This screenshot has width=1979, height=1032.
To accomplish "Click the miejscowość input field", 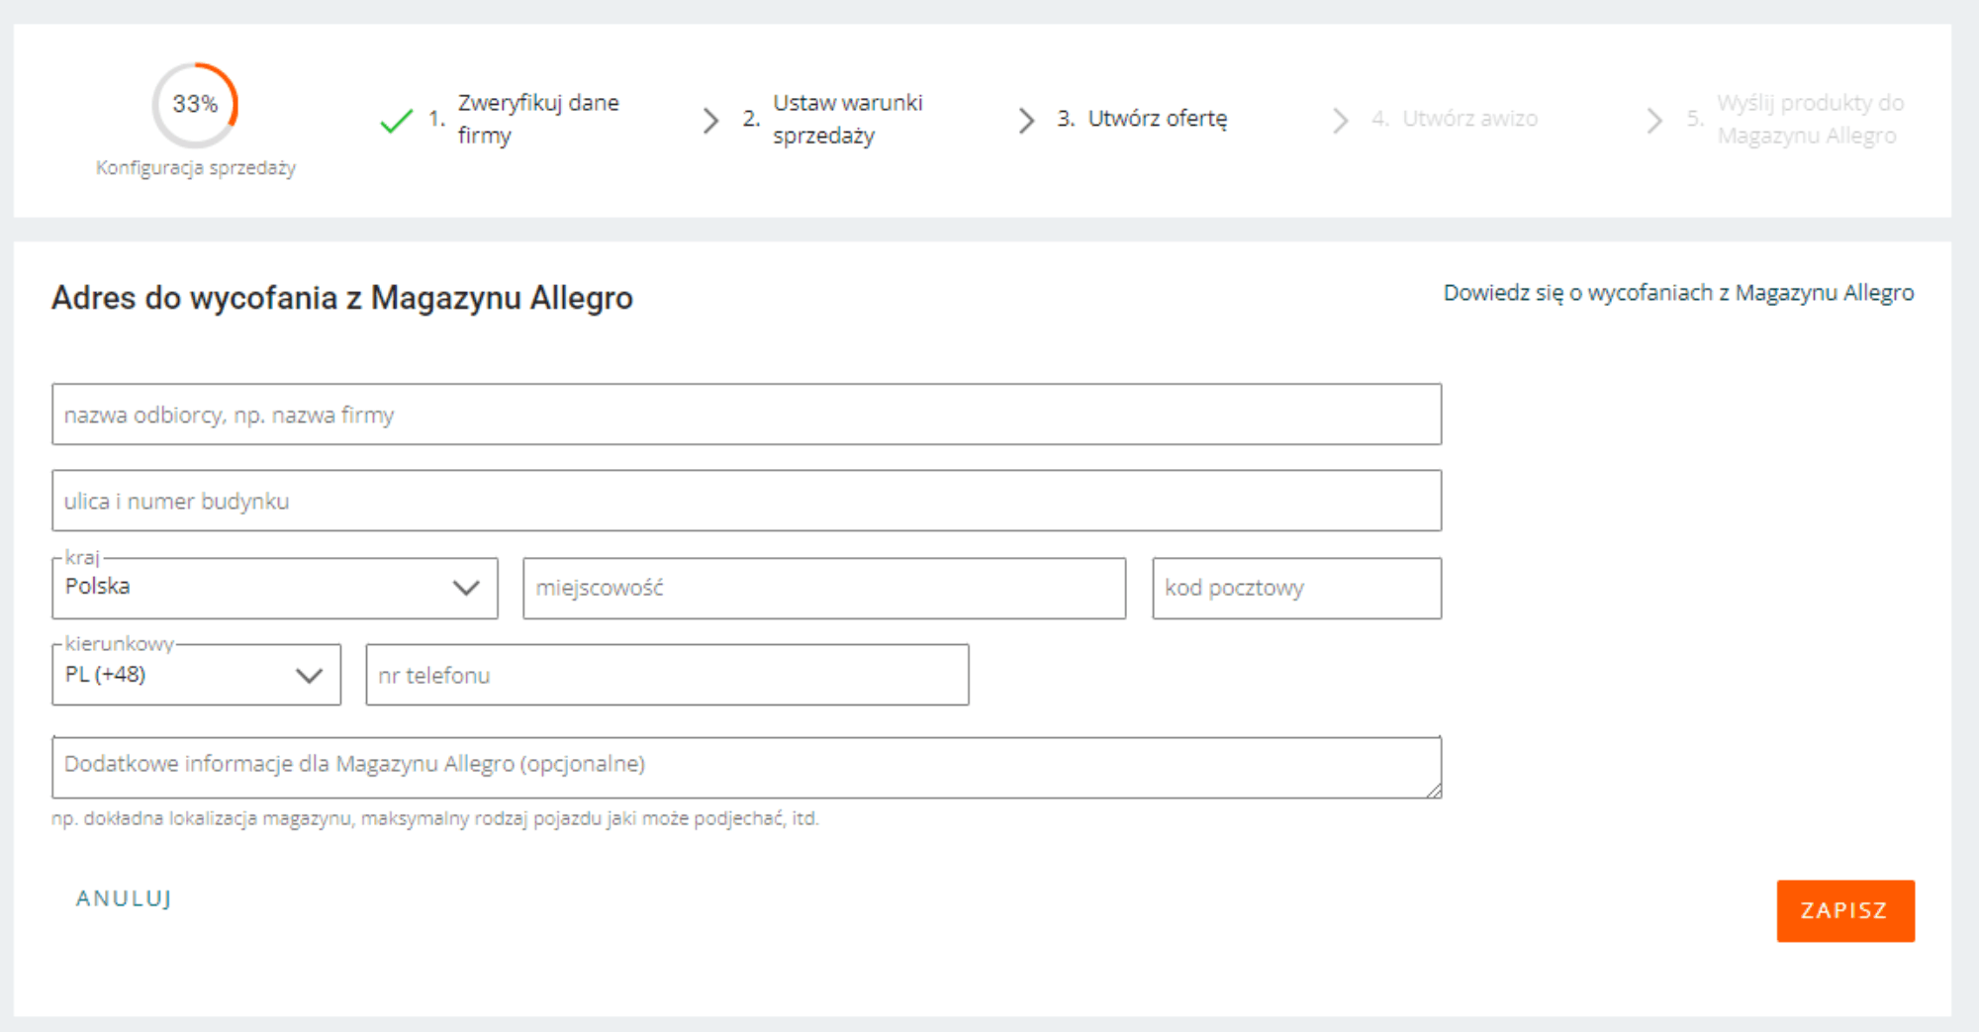I will (824, 588).
